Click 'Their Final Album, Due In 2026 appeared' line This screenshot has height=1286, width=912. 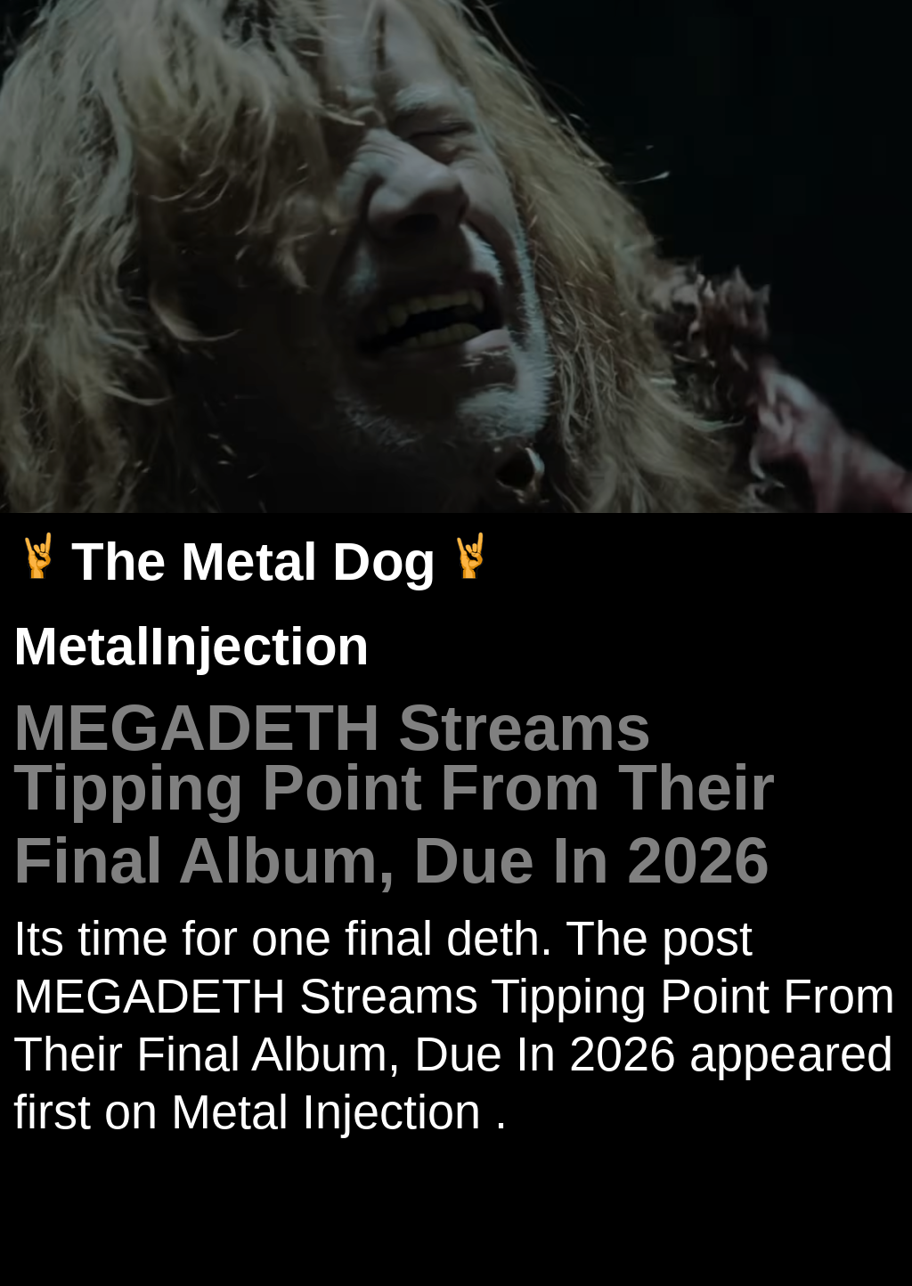click(452, 1054)
